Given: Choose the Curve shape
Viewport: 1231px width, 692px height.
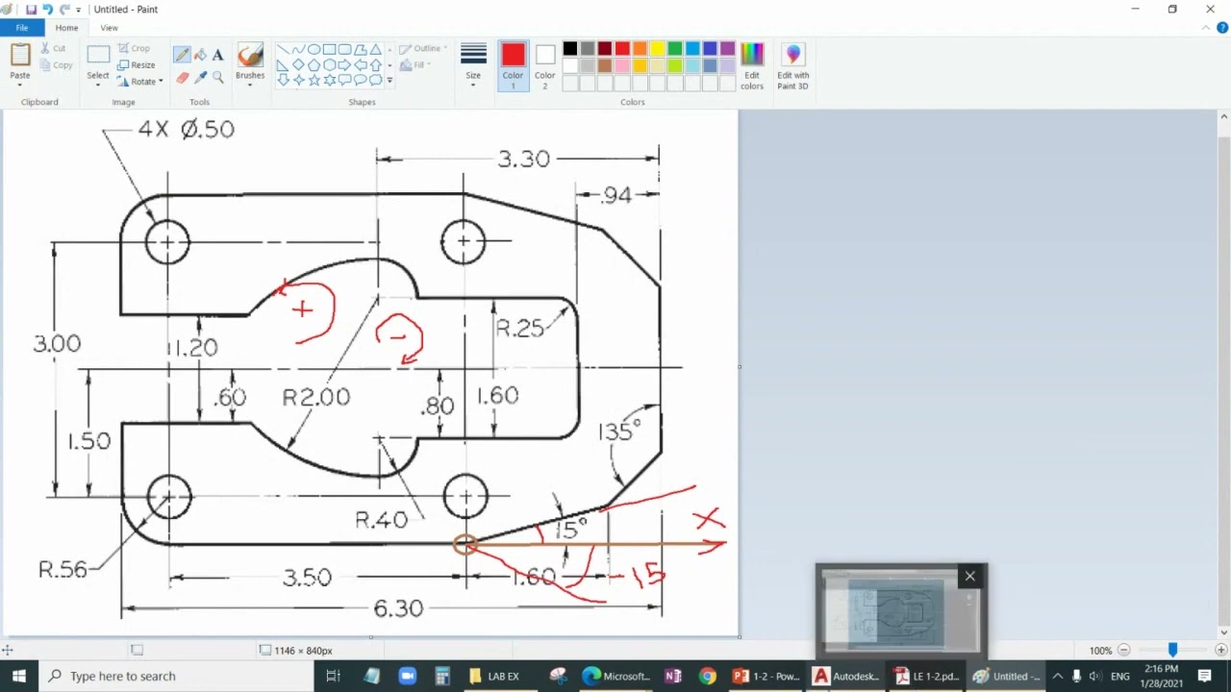Looking at the screenshot, I should coord(298,50).
